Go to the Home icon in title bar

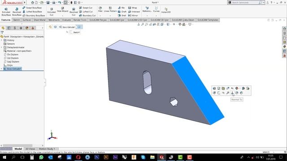click(x=33, y=3)
